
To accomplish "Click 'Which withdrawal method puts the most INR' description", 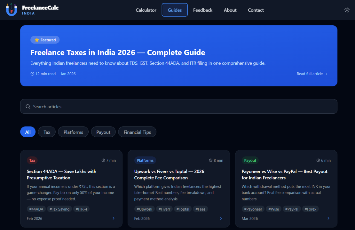I will point(286,192).
